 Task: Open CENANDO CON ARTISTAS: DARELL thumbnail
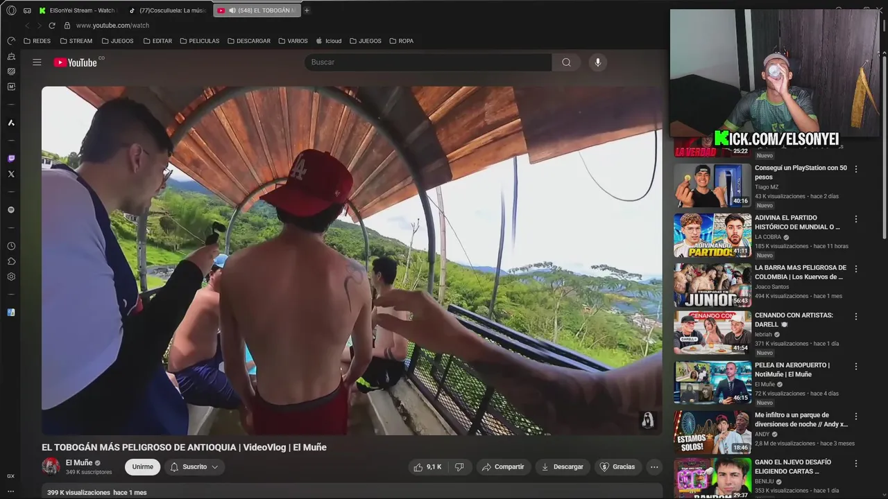coord(712,333)
